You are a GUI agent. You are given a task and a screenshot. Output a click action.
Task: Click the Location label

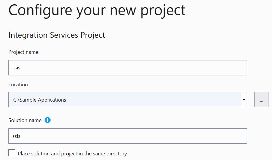point(18,85)
